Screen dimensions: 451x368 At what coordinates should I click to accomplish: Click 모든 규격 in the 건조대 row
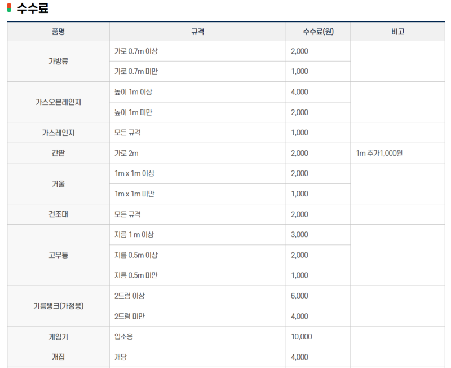(x=127, y=214)
